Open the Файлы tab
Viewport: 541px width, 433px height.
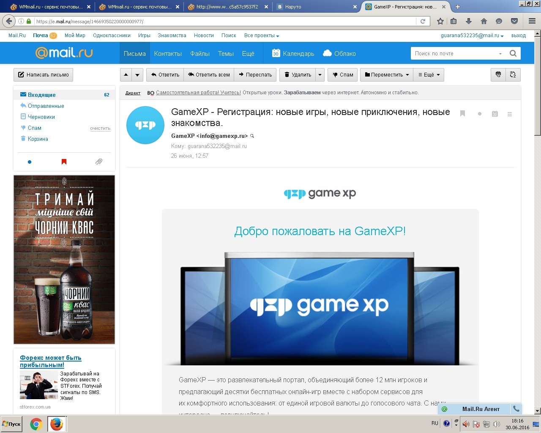(x=200, y=53)
